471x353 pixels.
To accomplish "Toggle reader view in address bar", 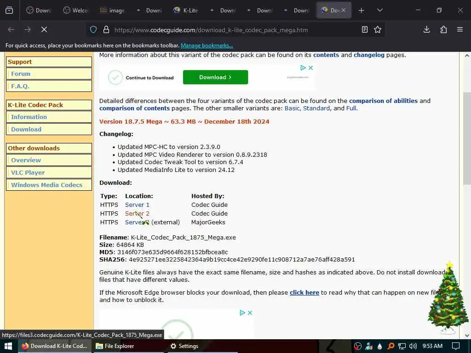I will click(x=364, y=29).
